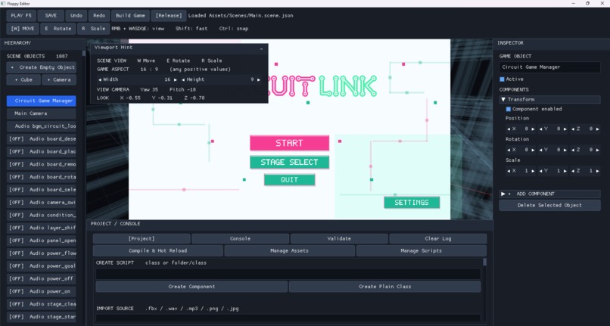Select [OFF] Audio power_goal item

tap(41, 265)
